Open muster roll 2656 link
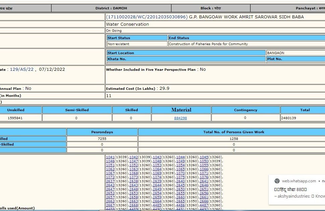325x211 pixels. 204,193
